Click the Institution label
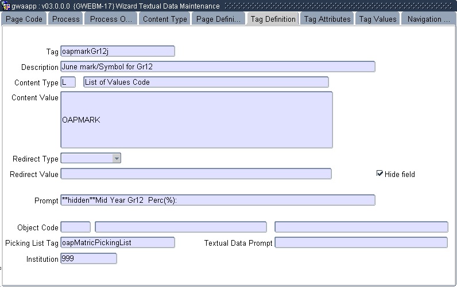457x287 pixels. point(42,259)
